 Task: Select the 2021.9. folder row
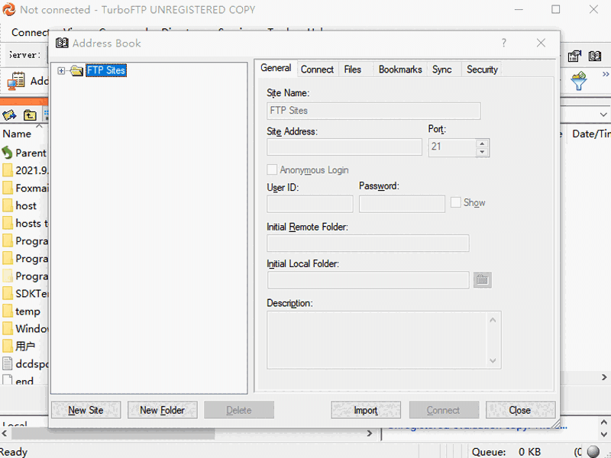(x=24, y=170)
